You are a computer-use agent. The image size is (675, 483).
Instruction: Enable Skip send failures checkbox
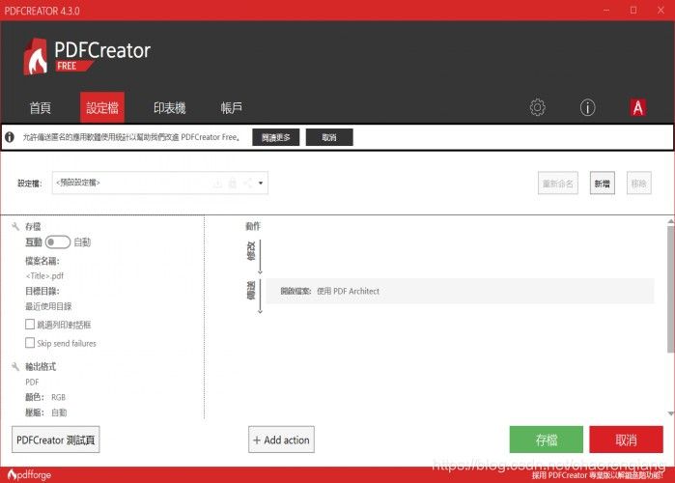pyautogui.click(x=30, y=343)
